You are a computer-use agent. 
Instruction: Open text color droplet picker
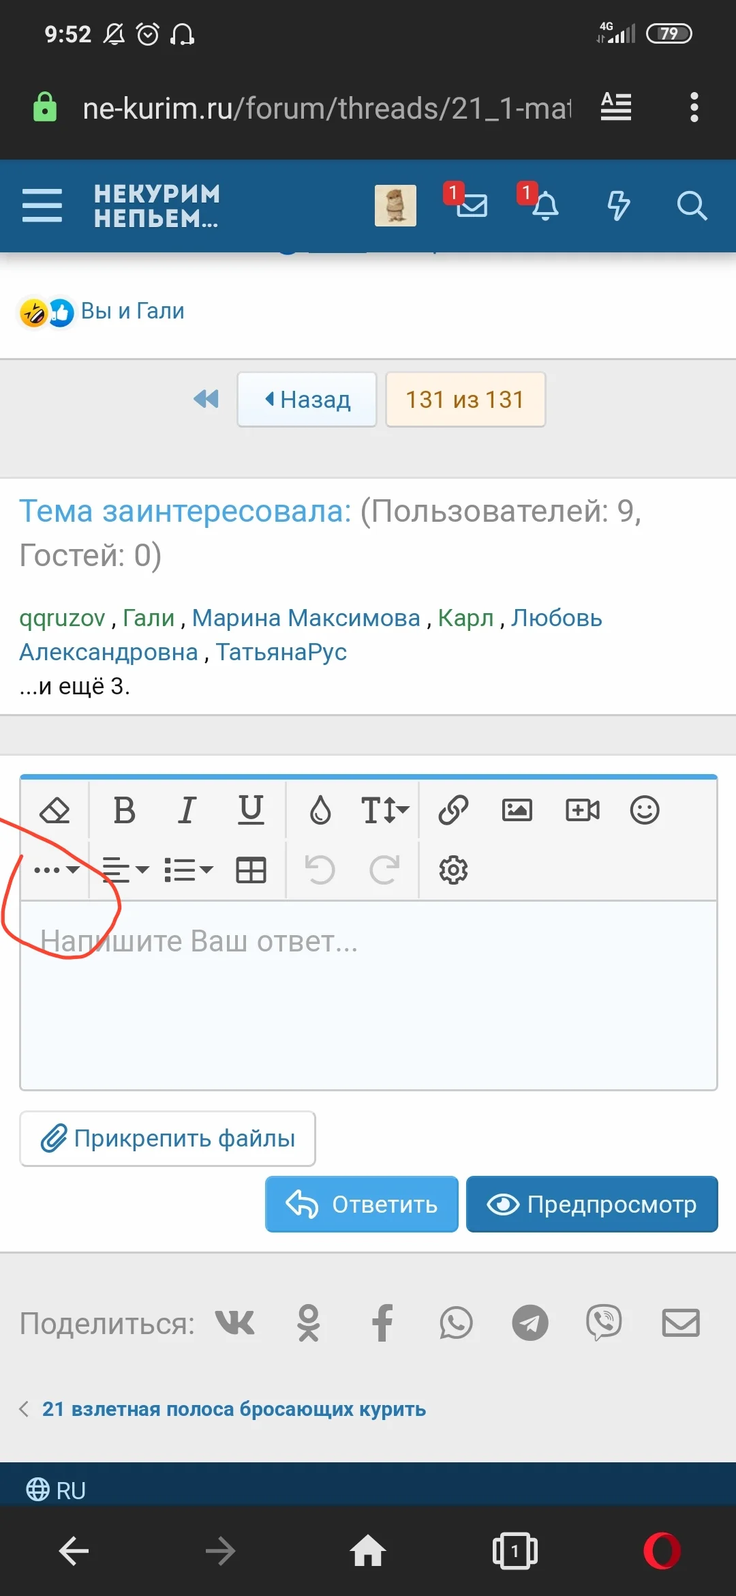click(x=320, y=810)
